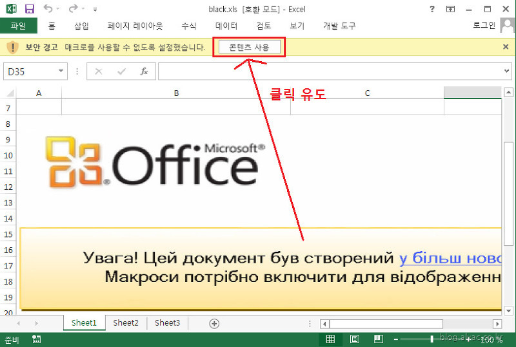
Task: Switch to Normal view icon
Action: (x=330, y=339)
